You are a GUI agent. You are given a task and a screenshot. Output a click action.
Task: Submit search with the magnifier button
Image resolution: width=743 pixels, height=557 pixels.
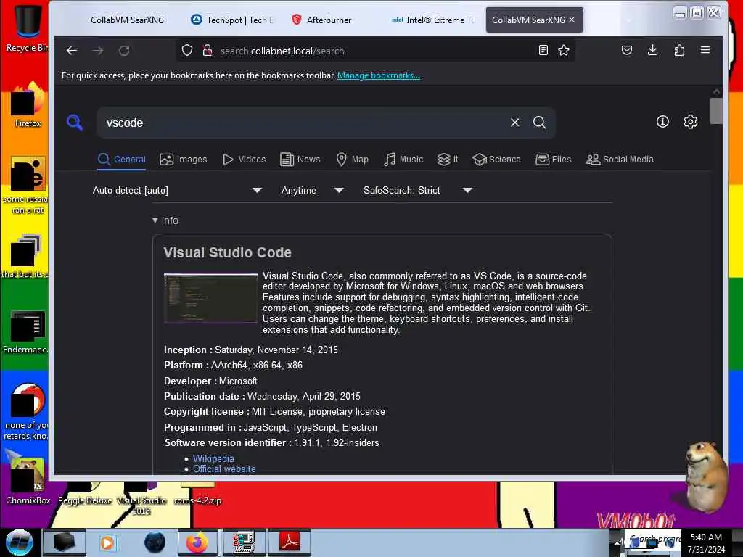(x=539, y=123)
